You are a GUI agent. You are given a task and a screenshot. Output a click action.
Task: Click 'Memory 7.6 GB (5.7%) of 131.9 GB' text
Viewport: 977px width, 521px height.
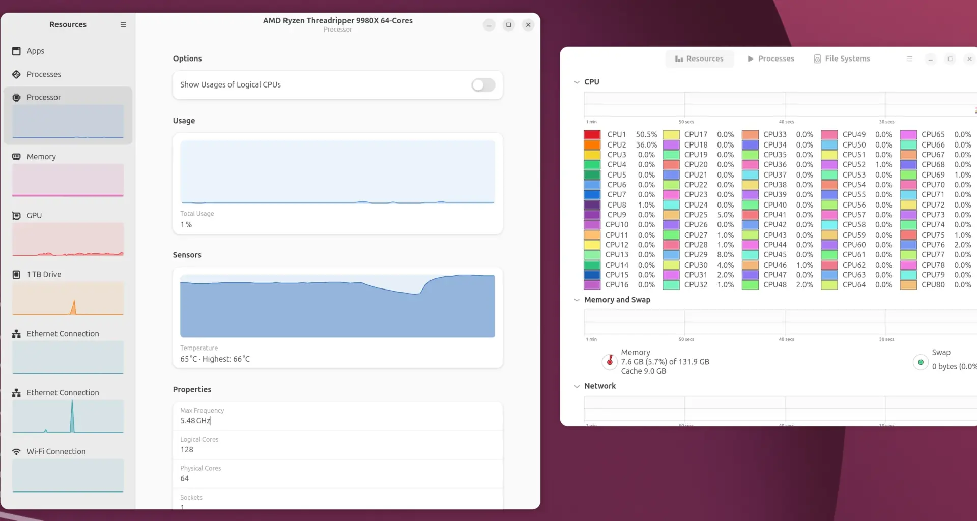tap(665, 357)
